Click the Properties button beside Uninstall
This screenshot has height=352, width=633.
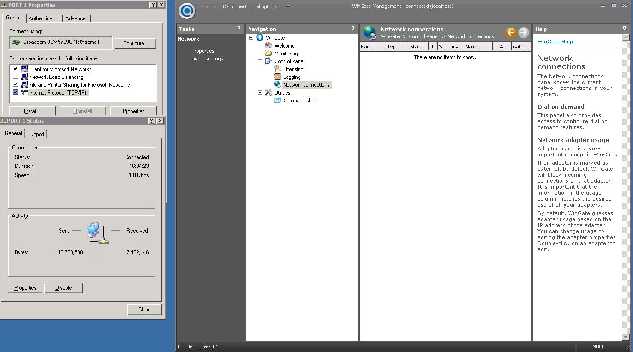pos(134,111)
